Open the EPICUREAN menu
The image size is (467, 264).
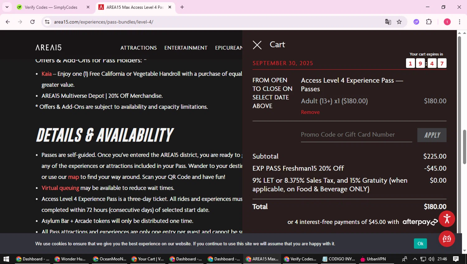[x=229, y=48]
